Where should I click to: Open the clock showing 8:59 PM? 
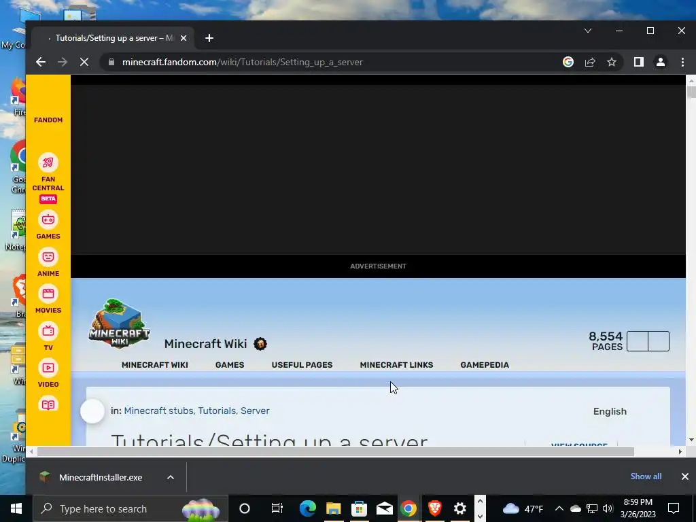point(638,508)
